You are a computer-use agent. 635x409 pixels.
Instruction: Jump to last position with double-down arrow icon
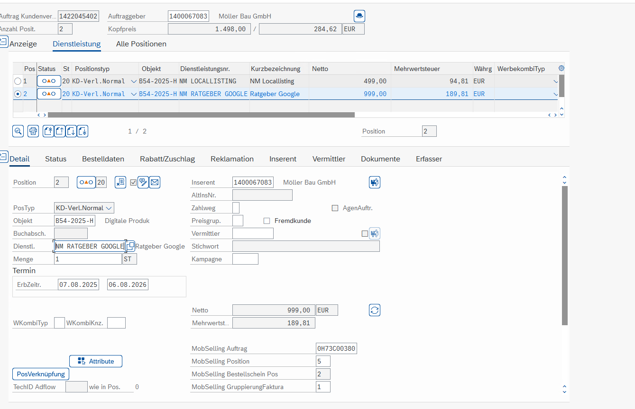(83, 131)
